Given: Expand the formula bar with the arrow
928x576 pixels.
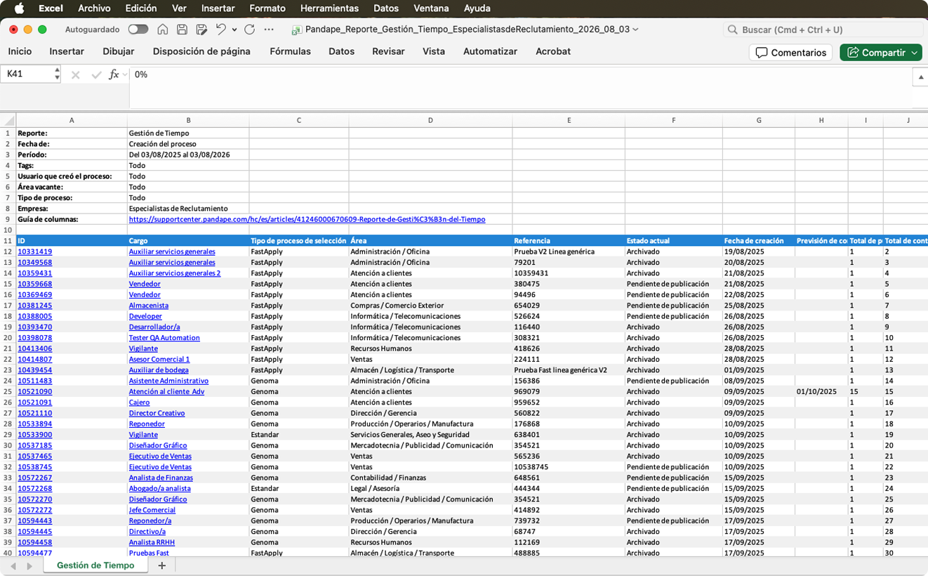Looking at the screenshot, I should (920, 76).
